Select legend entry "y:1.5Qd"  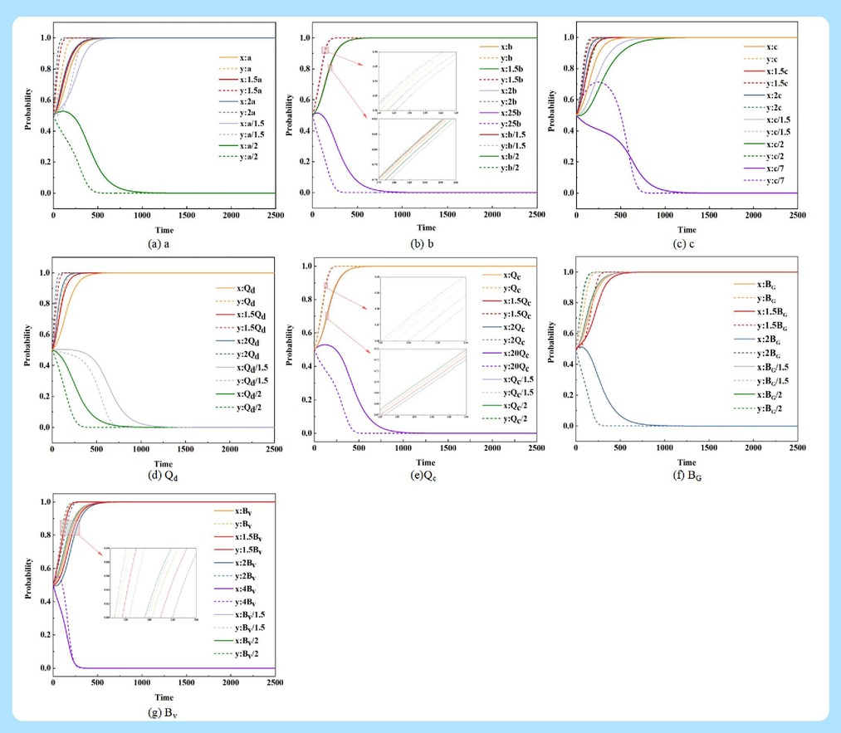[x=241, y=328]
